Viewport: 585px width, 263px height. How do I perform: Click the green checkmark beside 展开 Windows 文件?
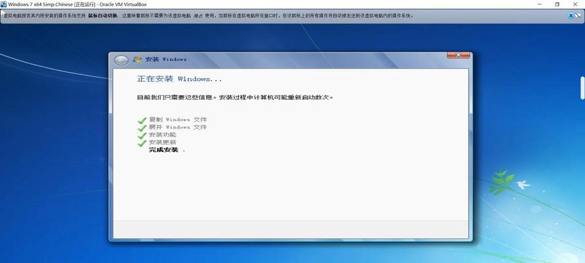[141, 128]
